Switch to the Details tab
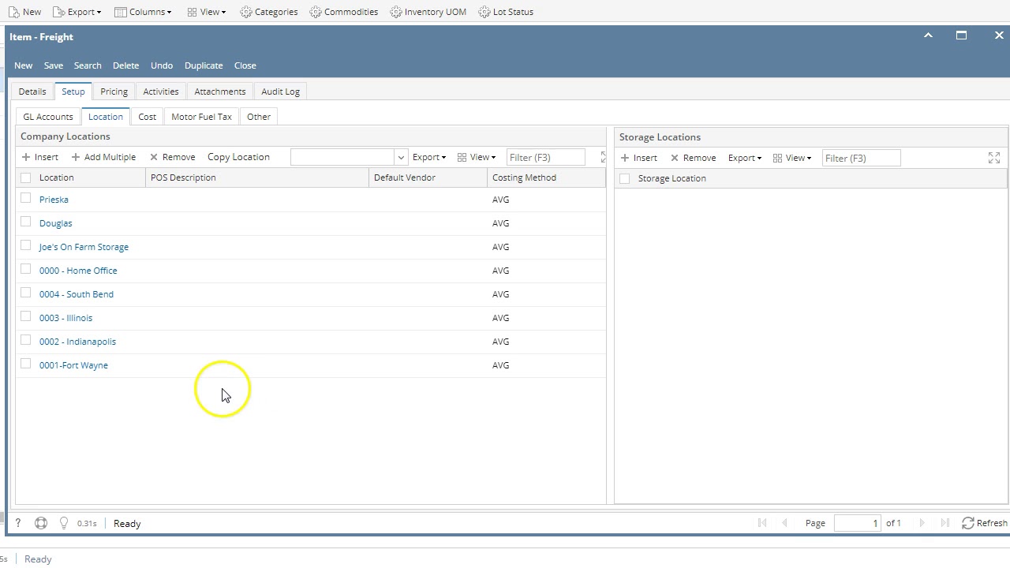Image resolution: width=1010 pixels, height=568 pixels. 32,92
